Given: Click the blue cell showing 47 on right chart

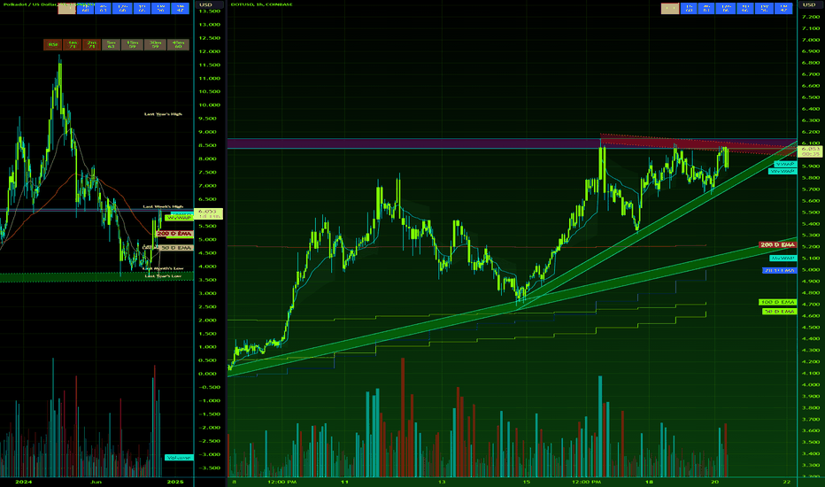Looking at the screenshot, I should click(x=783, y=9).
